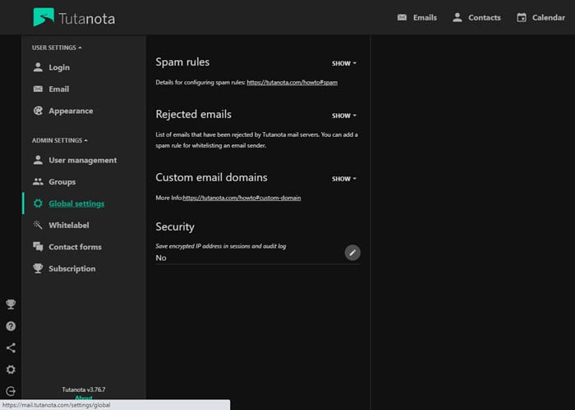Open the howto#custom-domain help link
The height and width of the screenshot is (410, 575).
(x=241, y=198)
